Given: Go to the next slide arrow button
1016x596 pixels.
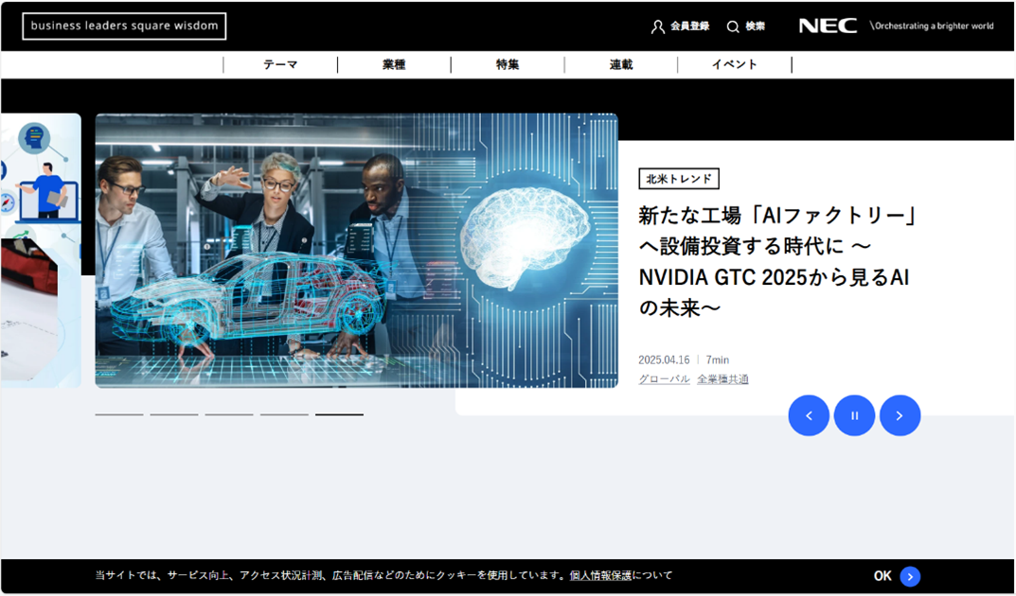Looking at the screenshot, I should point(900,415).
